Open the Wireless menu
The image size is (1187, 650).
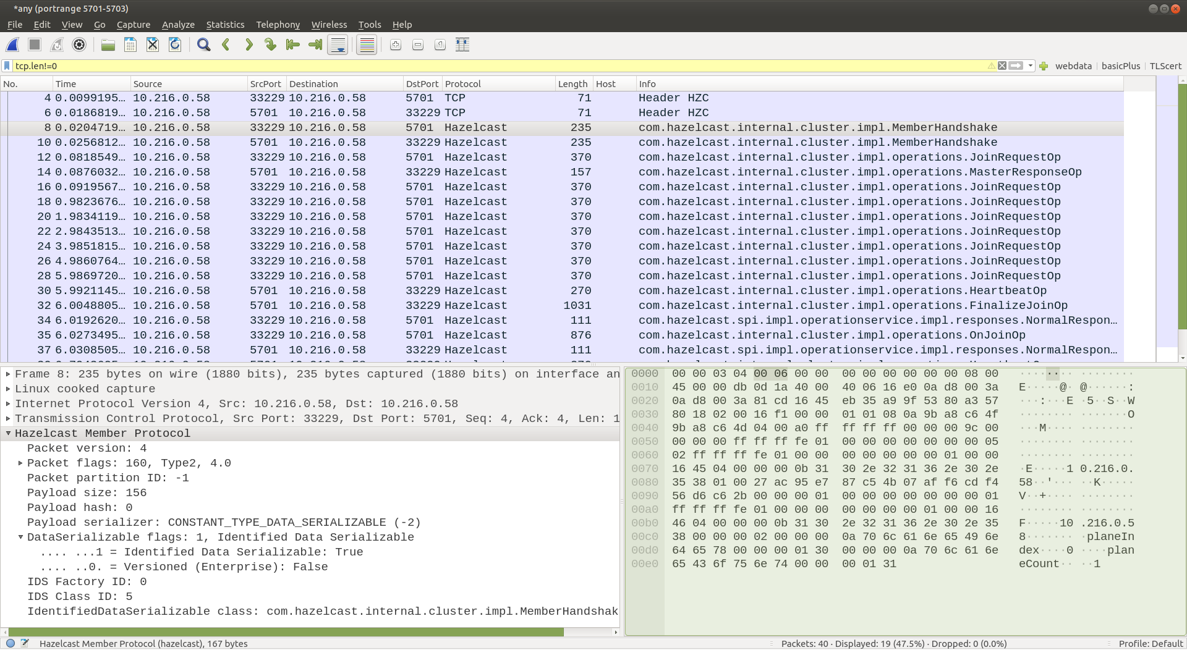pos(329,25)
